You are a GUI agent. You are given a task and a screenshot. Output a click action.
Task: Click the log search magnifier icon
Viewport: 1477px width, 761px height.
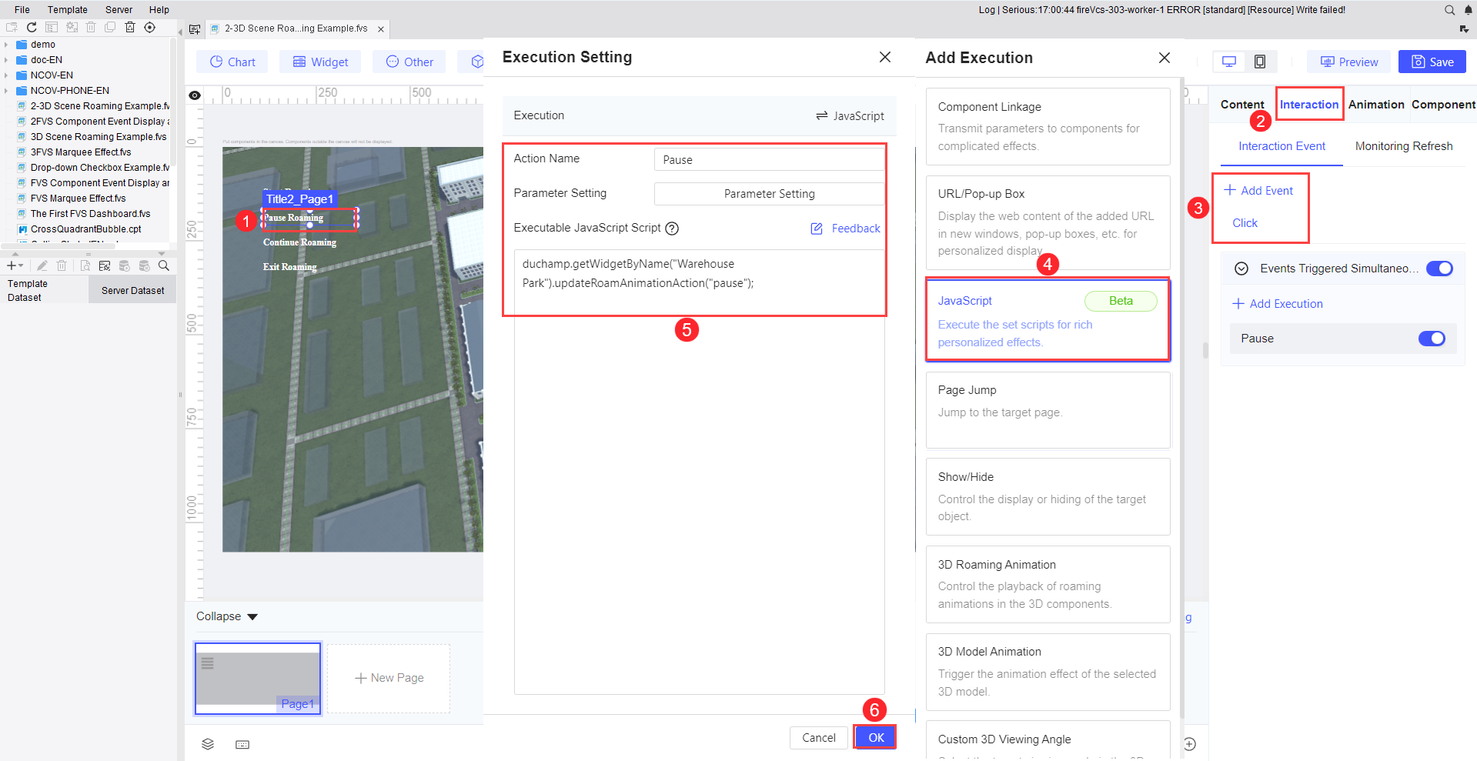[1449, 10]
